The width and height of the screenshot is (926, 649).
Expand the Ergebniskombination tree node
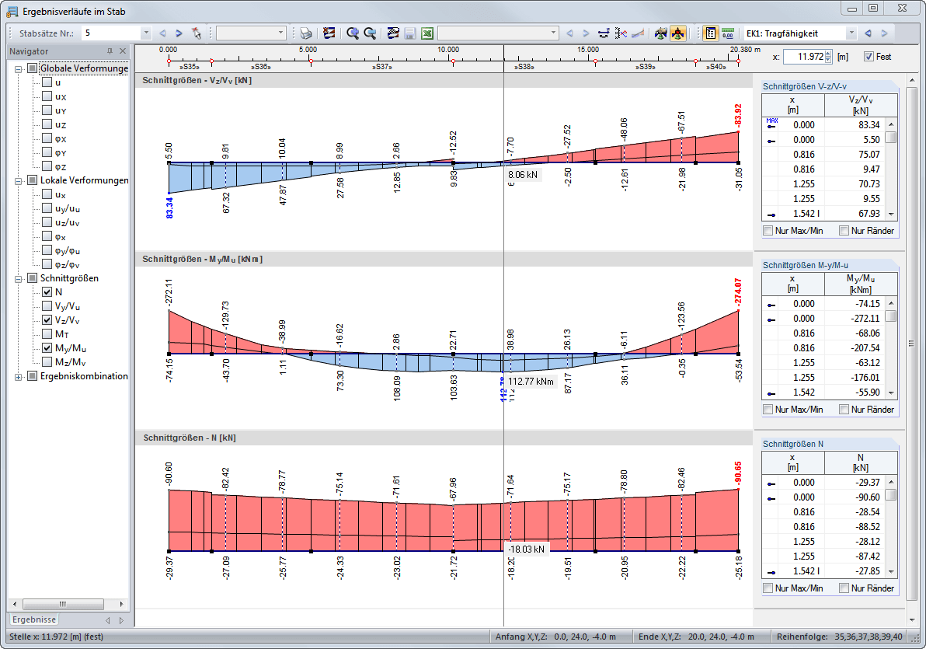(17, 375)
